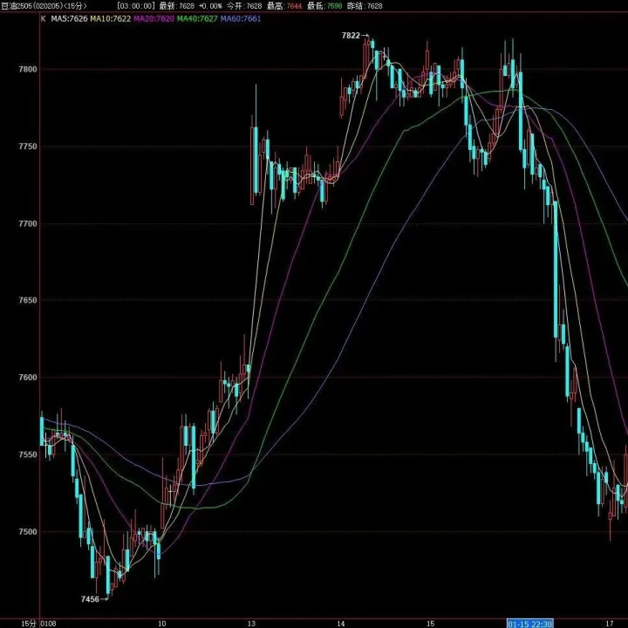Click the 10 date axis label

[x=162, y=624]
